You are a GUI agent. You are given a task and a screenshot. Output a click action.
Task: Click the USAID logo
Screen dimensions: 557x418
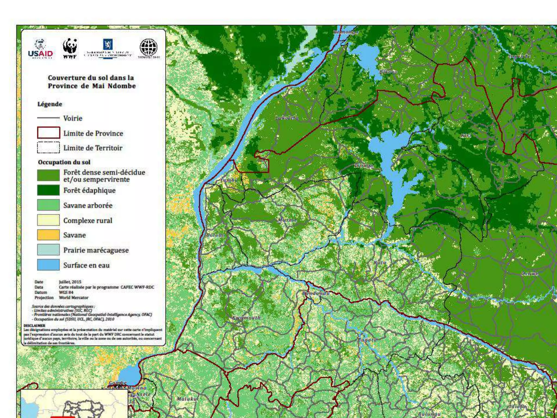[x=40, y=49]
